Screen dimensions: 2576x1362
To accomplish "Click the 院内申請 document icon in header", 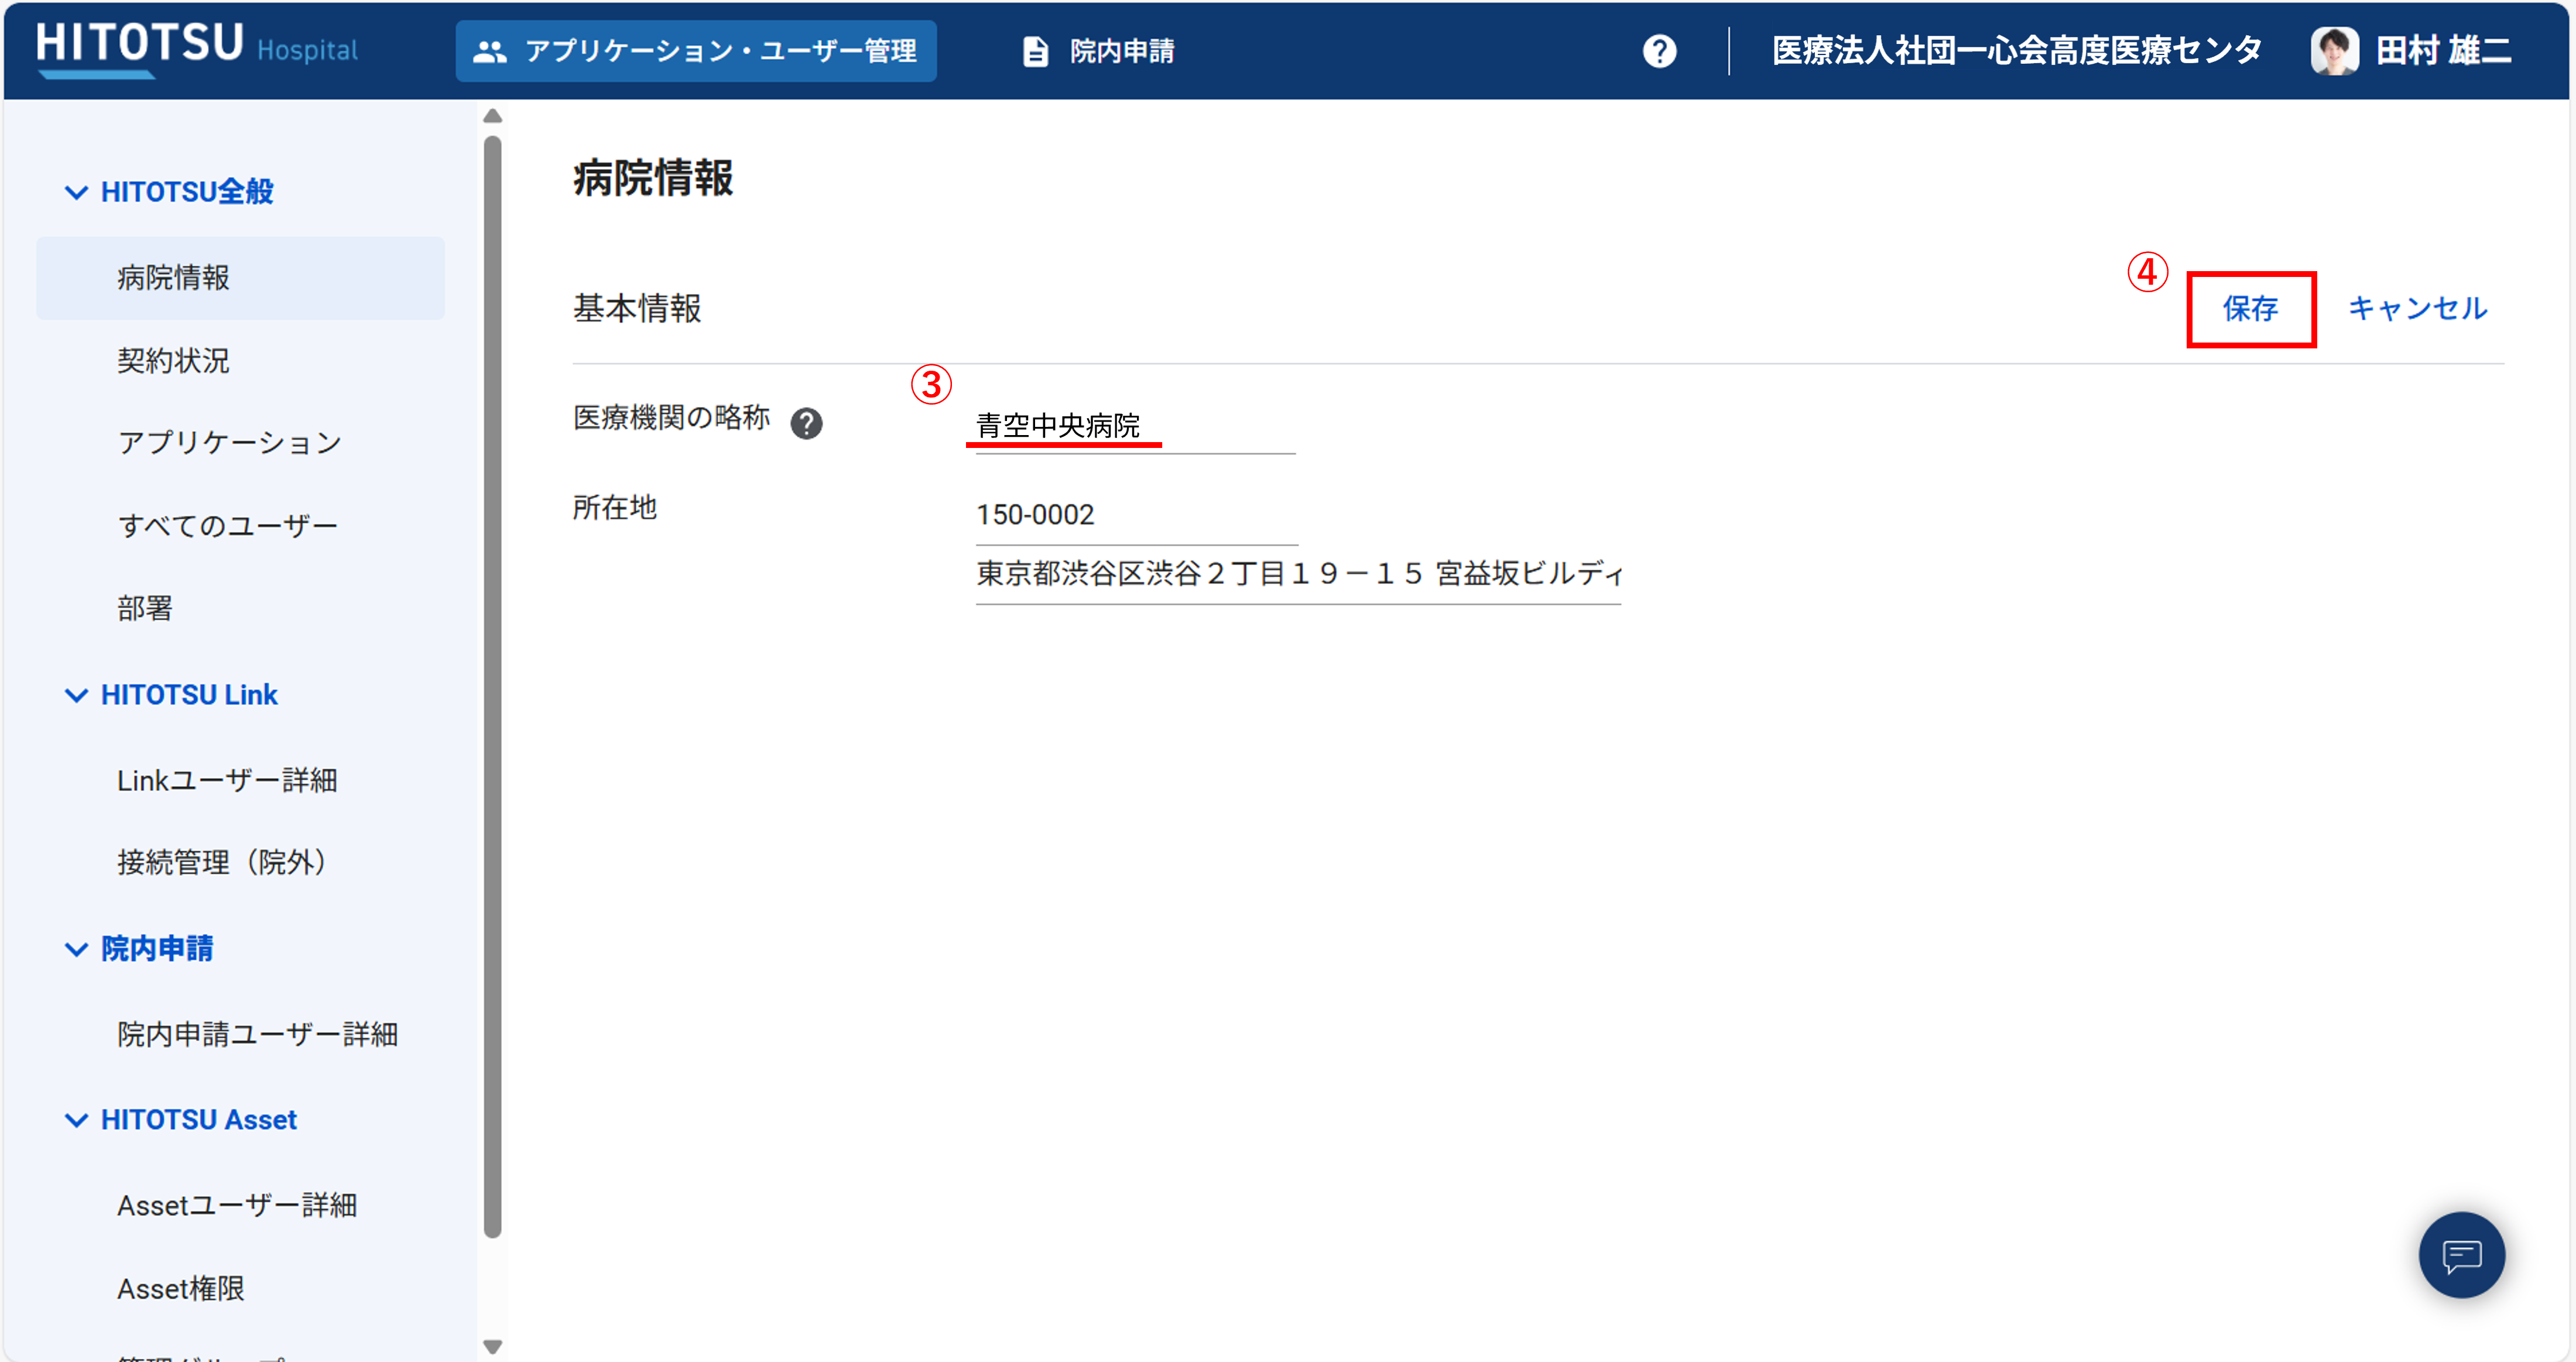I will pyautogui.click(x=1035, y=51).
